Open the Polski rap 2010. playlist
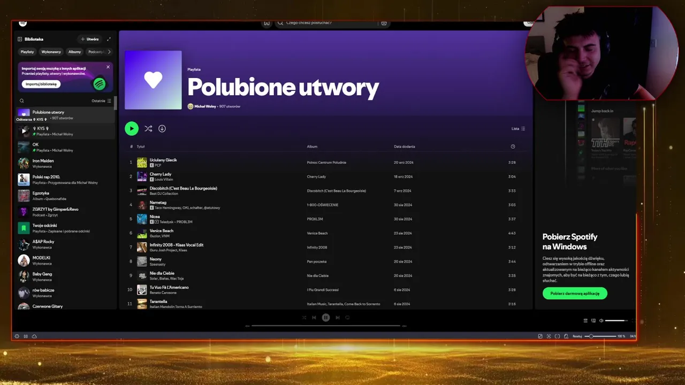The width and height of the screenshot is (685, 385). pyautogui.click(x=65, y=179)
